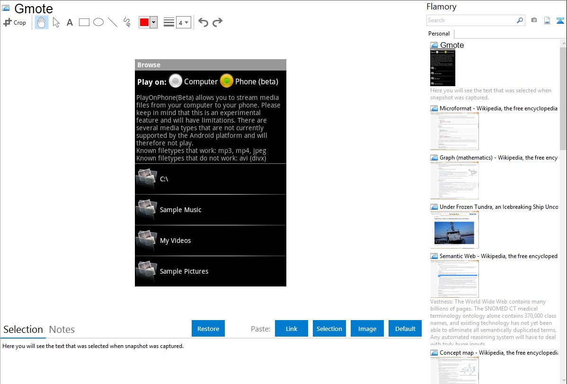Screen dimensions: 567x384
Task: Click the 'Semantic Web - Wikipedia' snapshot title
Action: [x=498, y=256]
